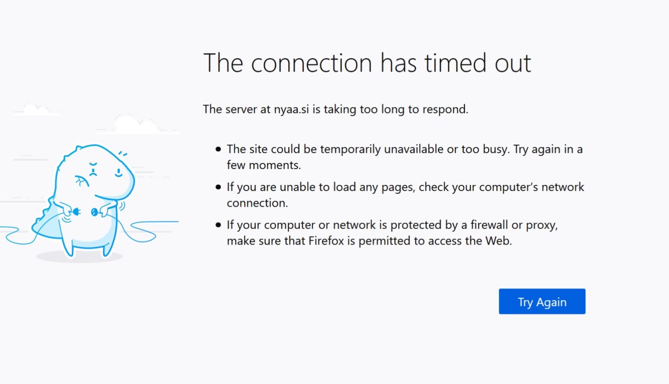Click the plug in the dinosaur's left hand
The image size is (669, 384).
[x=75, y=212]
